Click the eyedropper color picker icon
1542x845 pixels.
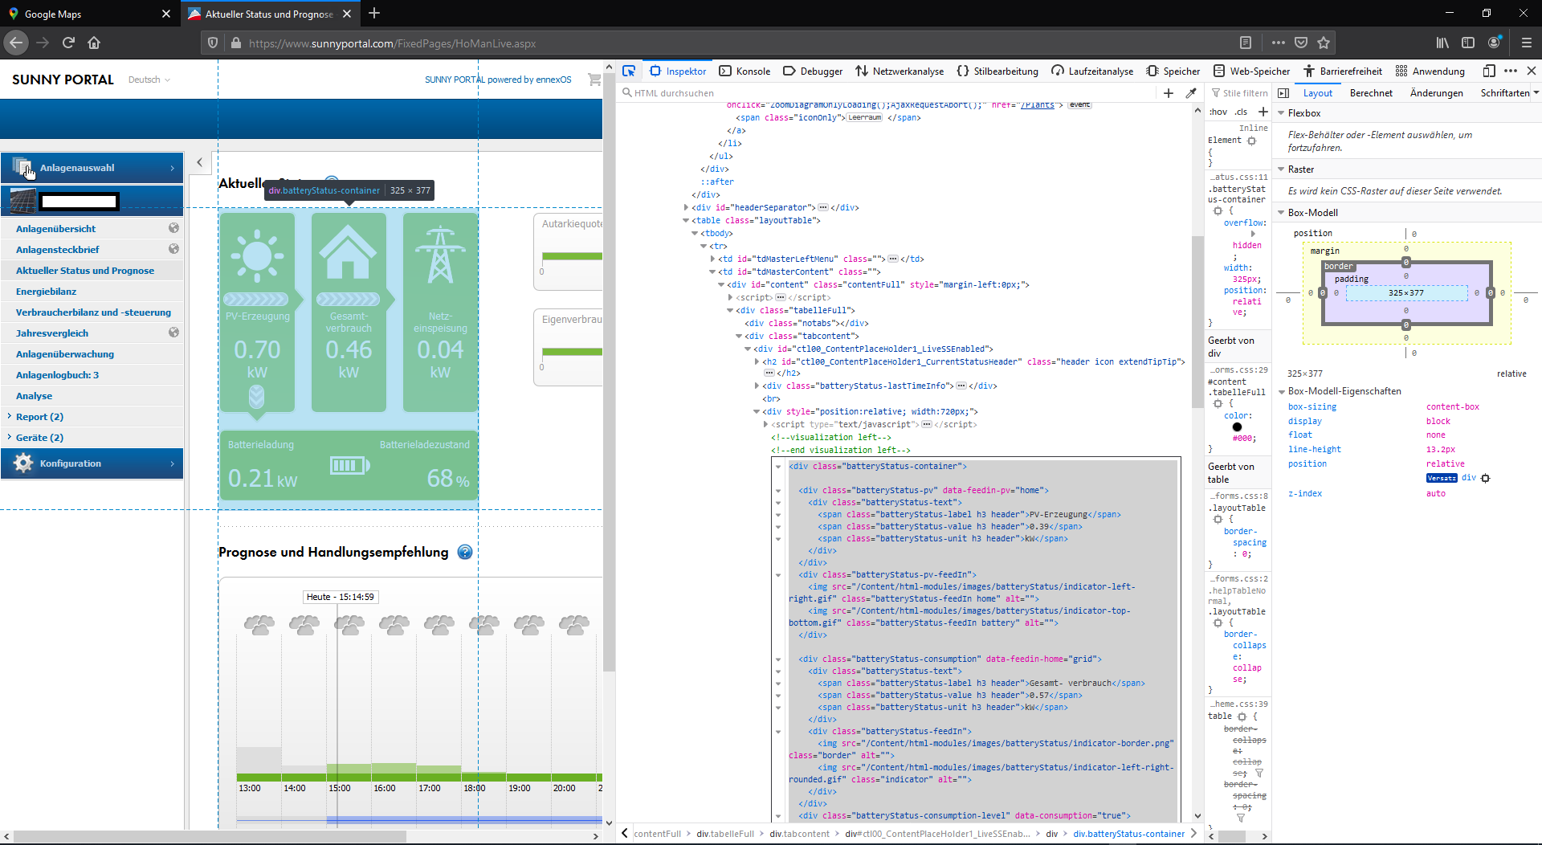[x=1191, y=93]
